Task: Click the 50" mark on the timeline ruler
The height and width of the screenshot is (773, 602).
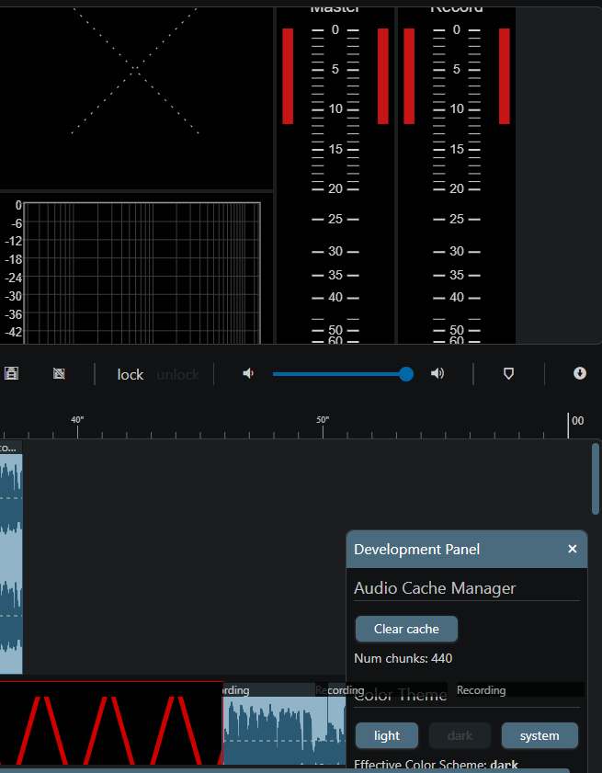Action: 323,420
